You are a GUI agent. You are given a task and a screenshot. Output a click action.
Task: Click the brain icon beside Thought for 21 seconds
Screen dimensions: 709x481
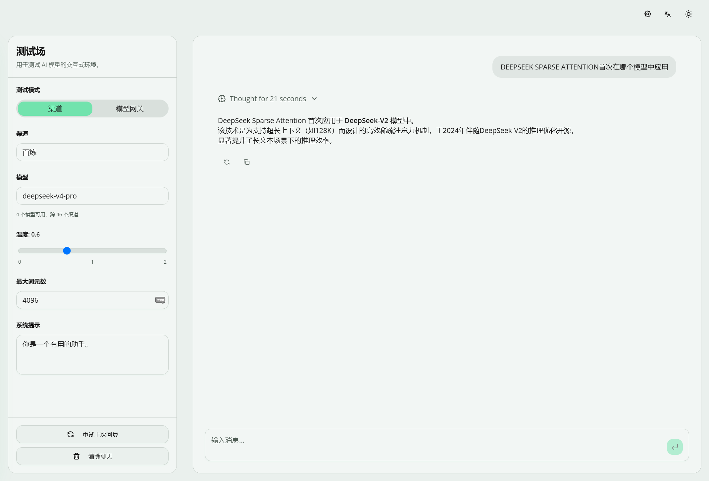click(x=222, y=99)
